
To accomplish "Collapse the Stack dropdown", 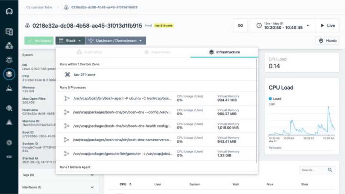I will [70, 41].
